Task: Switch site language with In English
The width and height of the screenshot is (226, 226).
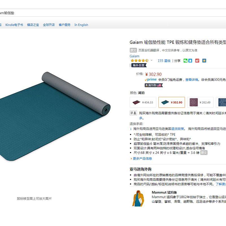Action: pyautogui.click(x=81, y=25)
